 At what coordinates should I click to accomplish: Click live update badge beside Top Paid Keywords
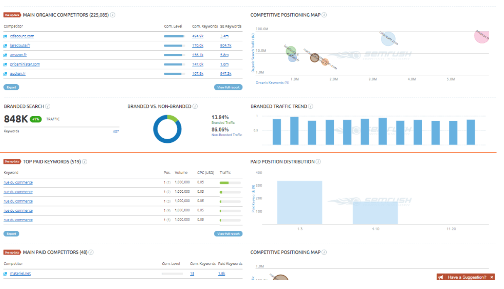pos(12,162)
